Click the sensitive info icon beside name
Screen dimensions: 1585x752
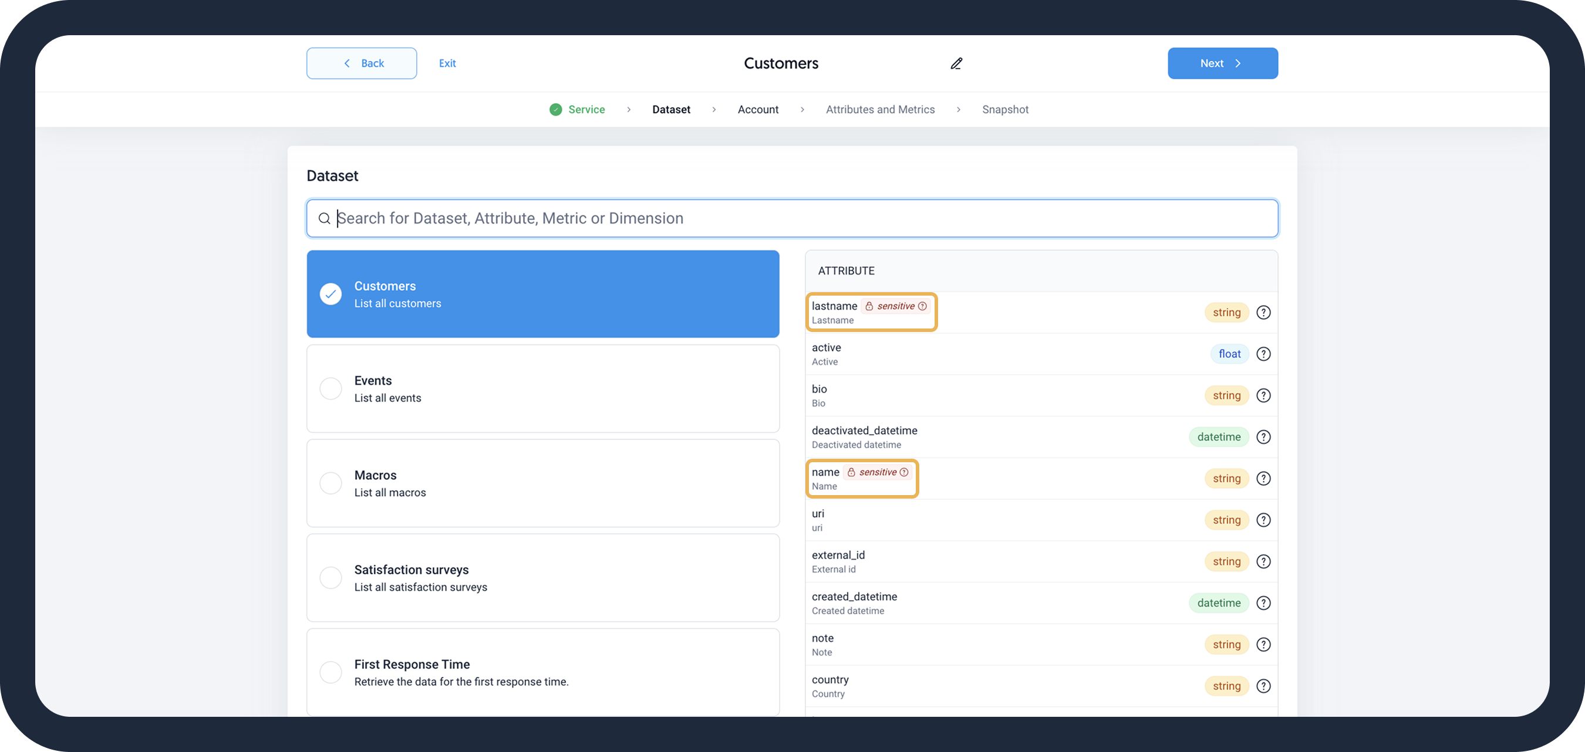click(904, 472)
